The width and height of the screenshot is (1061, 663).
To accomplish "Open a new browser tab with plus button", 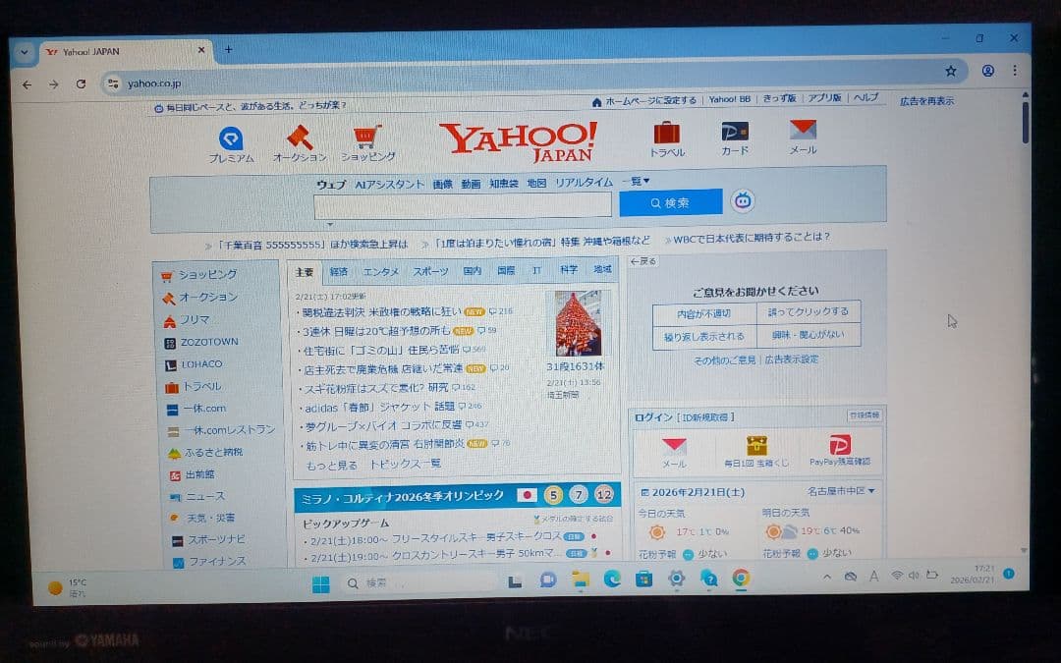I will coord(229,49).
